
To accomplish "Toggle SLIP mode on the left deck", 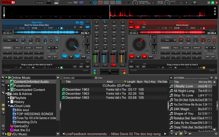I will tap(64, 51).
